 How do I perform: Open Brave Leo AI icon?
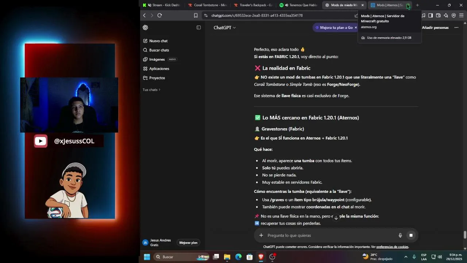click(446, 15)
